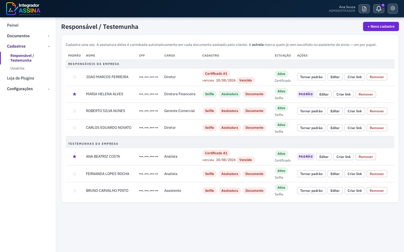Toggle default star for Roberto Silva Nunes

click(x=74, y=111)
